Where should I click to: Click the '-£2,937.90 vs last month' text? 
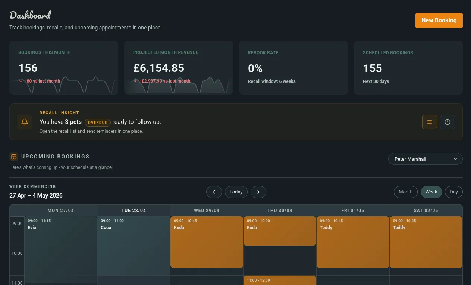click(165, 81)
